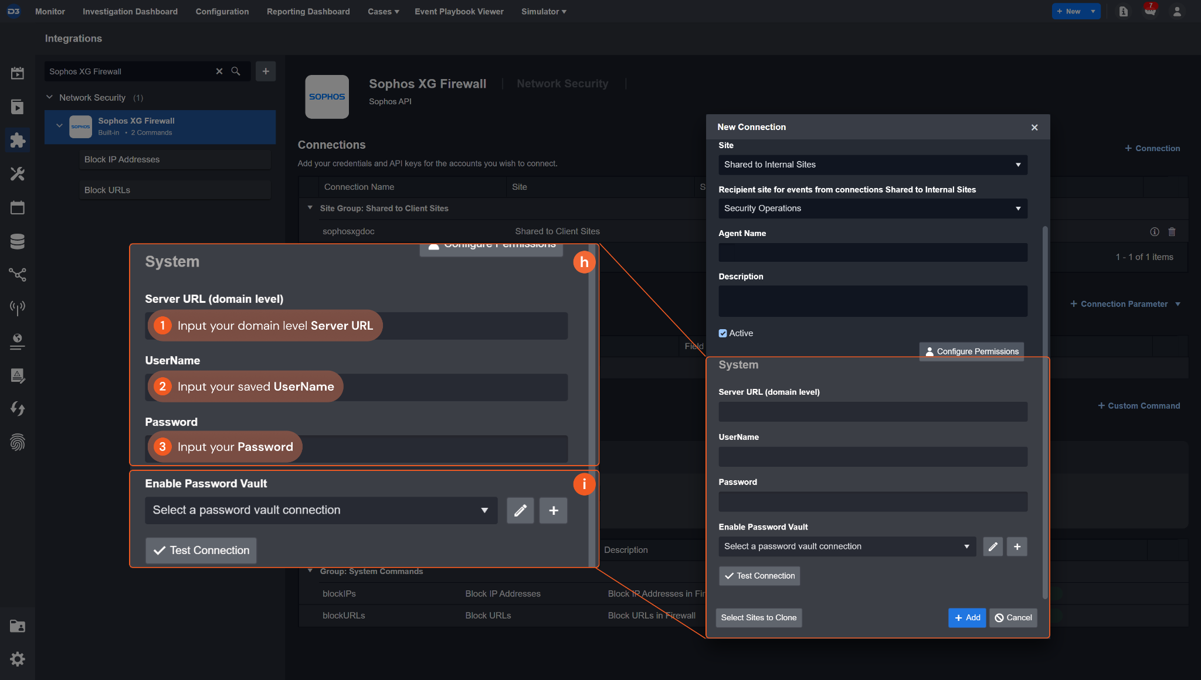Open Select a password vault connection dropdown
Viewport: 1201px width, 680px height.
pos(847,546)
